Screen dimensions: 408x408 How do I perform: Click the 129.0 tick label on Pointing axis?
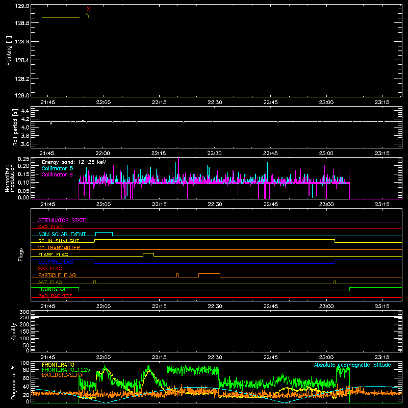22,6
